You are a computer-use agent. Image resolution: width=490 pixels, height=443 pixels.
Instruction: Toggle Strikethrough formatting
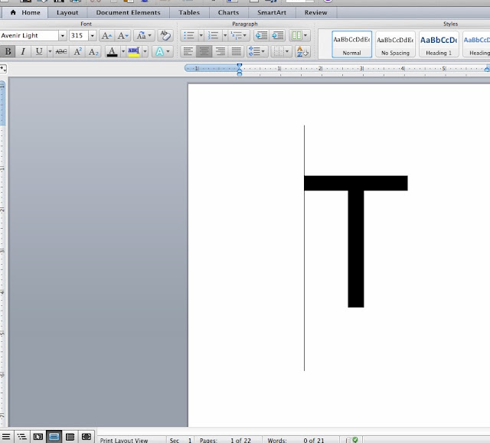point(61,51)
